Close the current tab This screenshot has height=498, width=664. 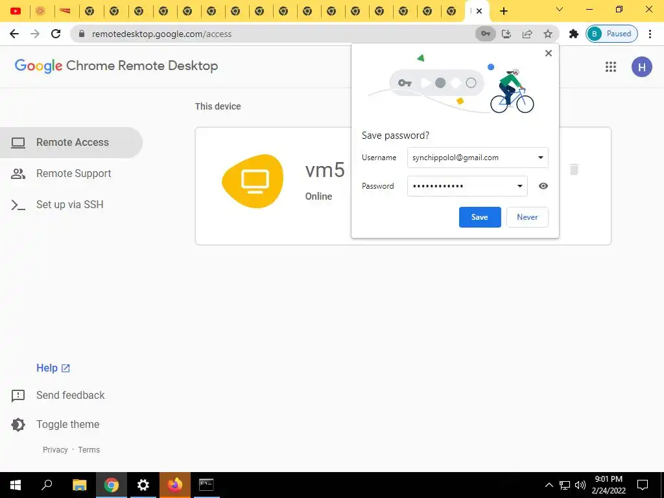pos(479,11)
